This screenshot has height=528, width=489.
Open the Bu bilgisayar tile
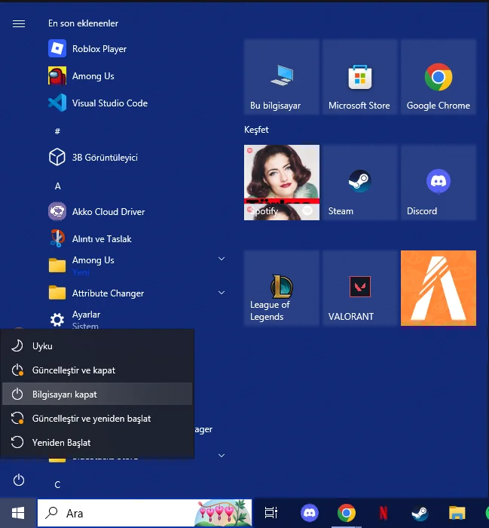(x=282, y=77)
